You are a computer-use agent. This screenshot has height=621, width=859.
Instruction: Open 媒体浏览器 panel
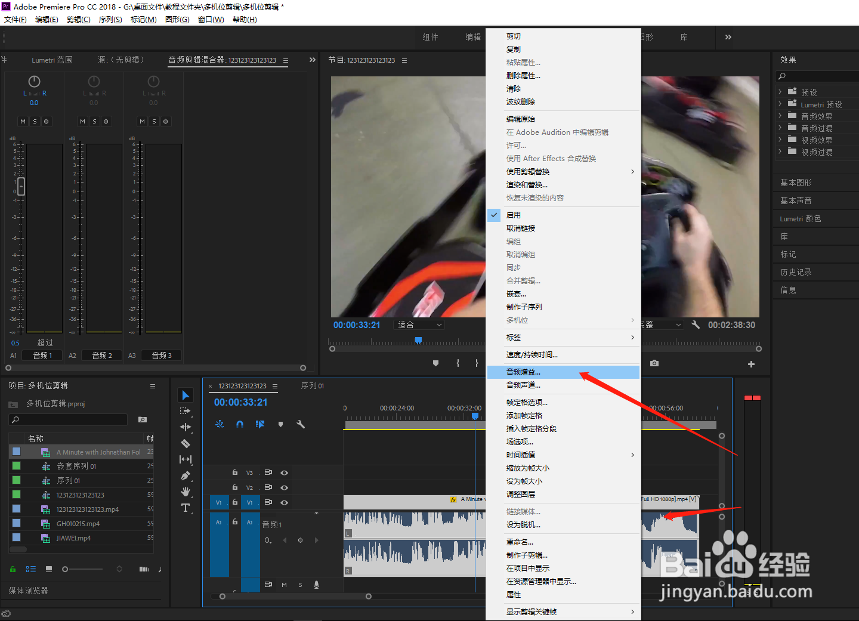point(28,591)
